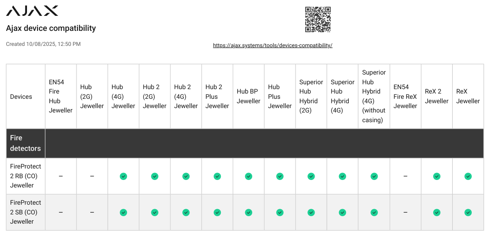Click FireProtect 2 RB check under Superior Hub Hybrid (2G)
The height and width of the screenshot is (236, 489).
point(311,176)
